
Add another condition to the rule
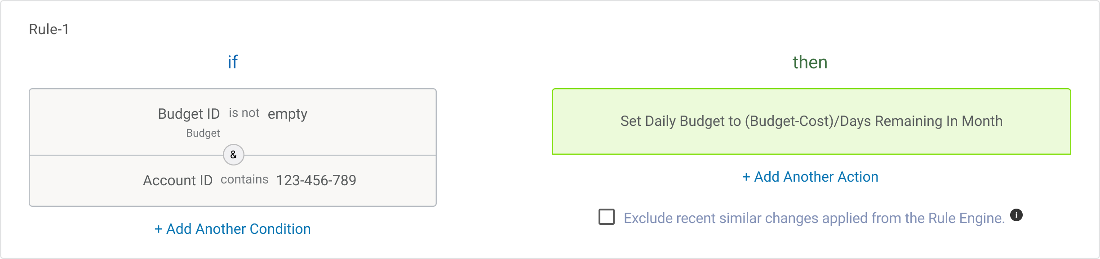coord(233,229)
